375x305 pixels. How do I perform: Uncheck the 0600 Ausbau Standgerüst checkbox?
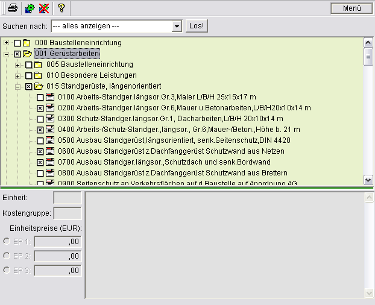coord(40,151)
